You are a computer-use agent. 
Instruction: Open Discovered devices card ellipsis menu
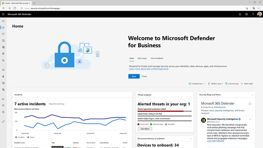[191, 139]
